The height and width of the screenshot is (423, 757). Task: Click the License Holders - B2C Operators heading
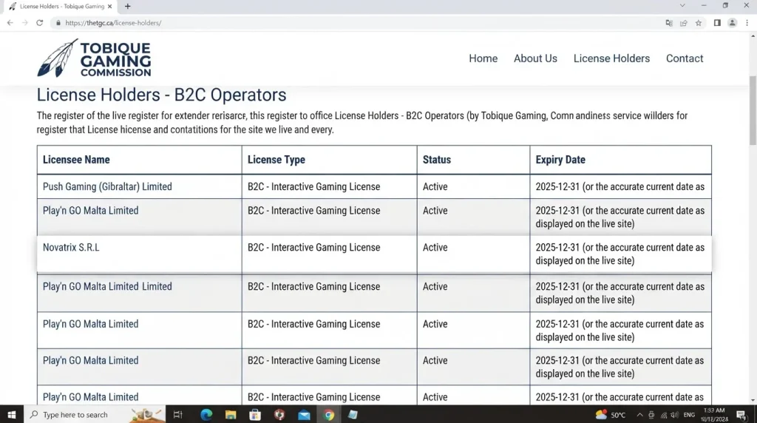161,95
